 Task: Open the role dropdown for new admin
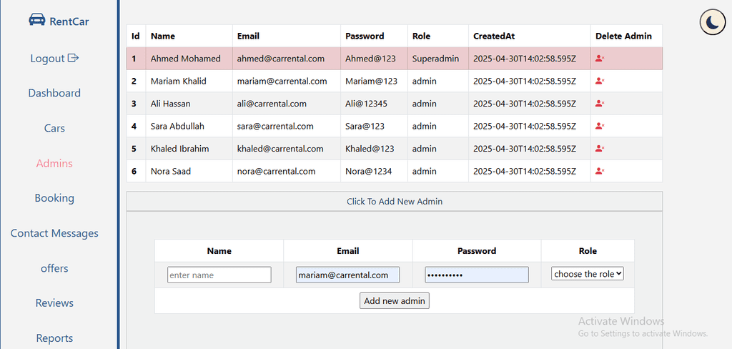click(588, 274)
